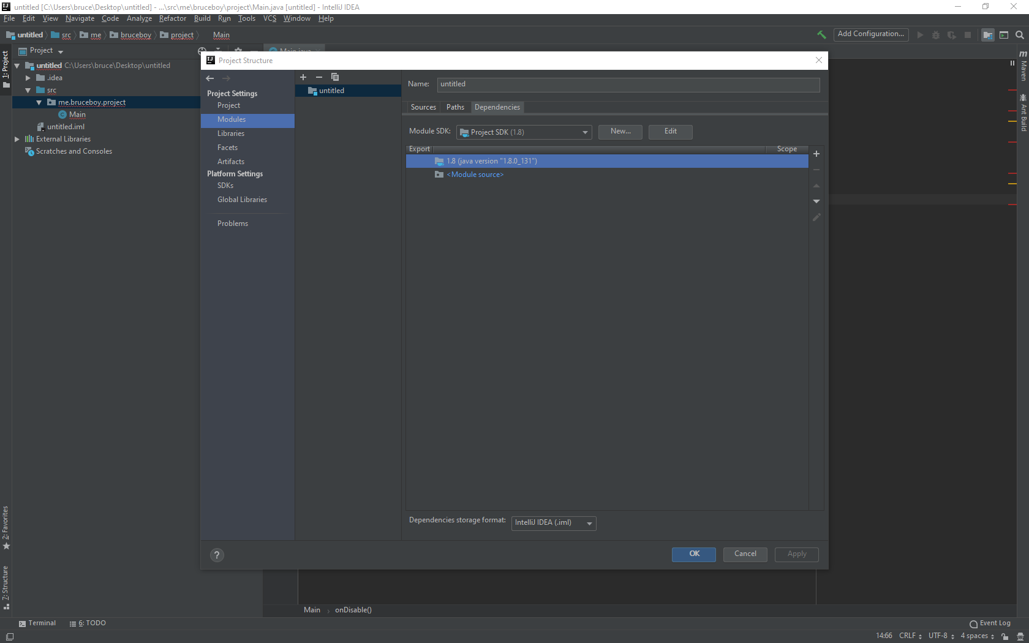Move dependency down with the down arrow
Viewport: 1029px width, 643px height.
click(x=816, y=201)
